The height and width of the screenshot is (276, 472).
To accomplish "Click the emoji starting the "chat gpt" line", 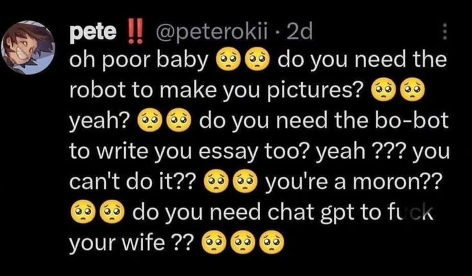I will 82,211.
